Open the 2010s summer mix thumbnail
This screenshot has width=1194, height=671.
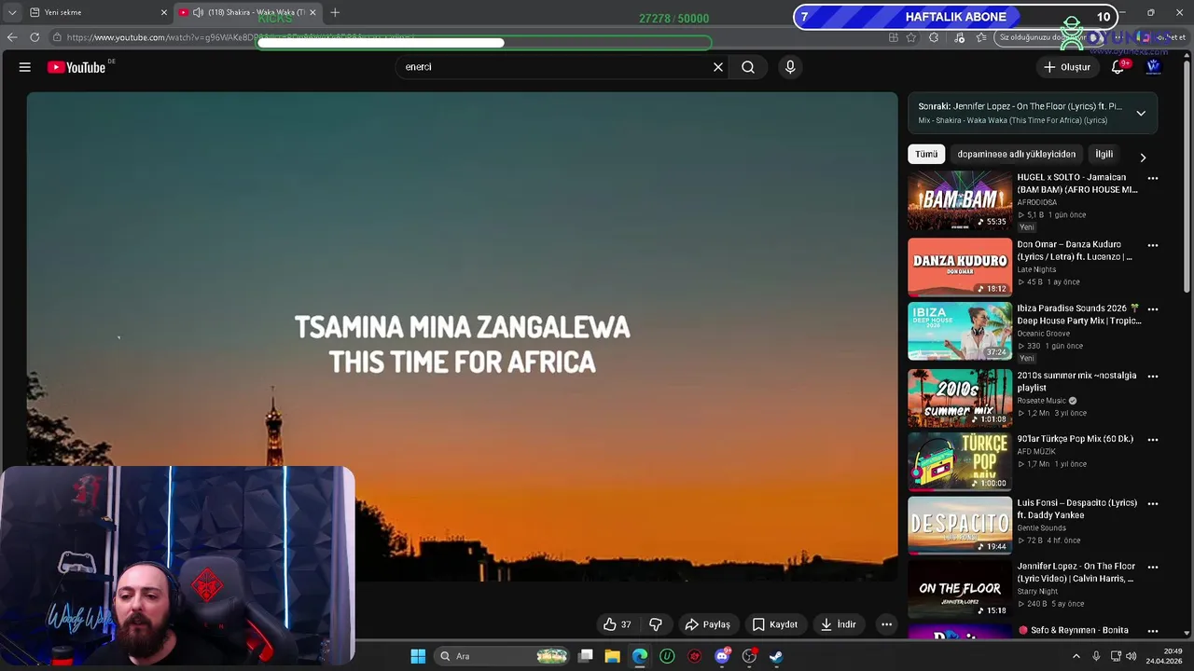pos(960,398)
